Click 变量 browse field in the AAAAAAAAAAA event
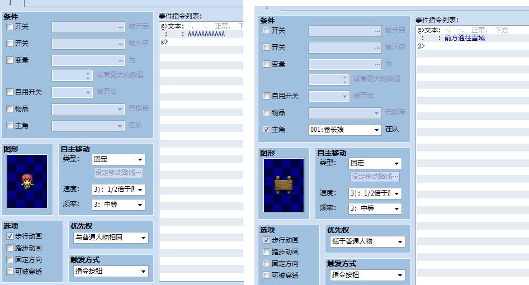The width and height of the screenshot is (529, 285). pos(88,61)
